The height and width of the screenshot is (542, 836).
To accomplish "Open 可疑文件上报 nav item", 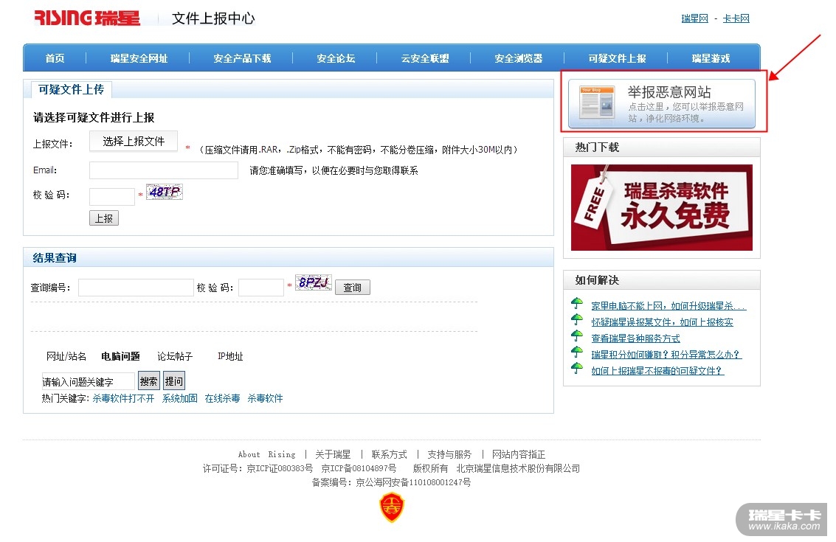I will click(617, 58).
